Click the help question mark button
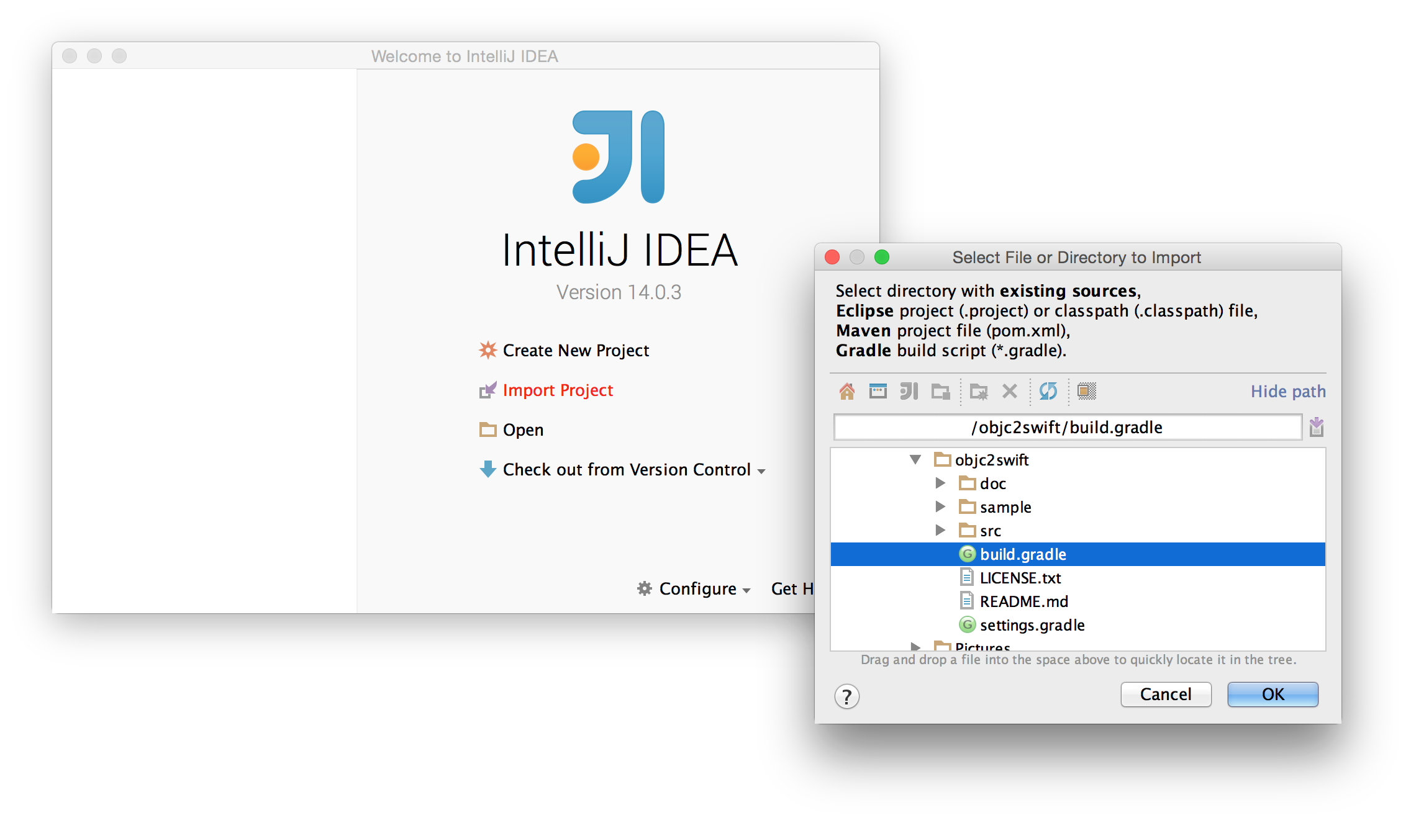 tap(846, 696)
